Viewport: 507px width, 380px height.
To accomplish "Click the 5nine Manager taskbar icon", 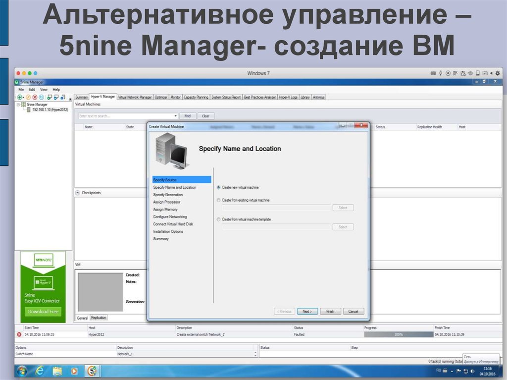I will click(x=92, y=371).
